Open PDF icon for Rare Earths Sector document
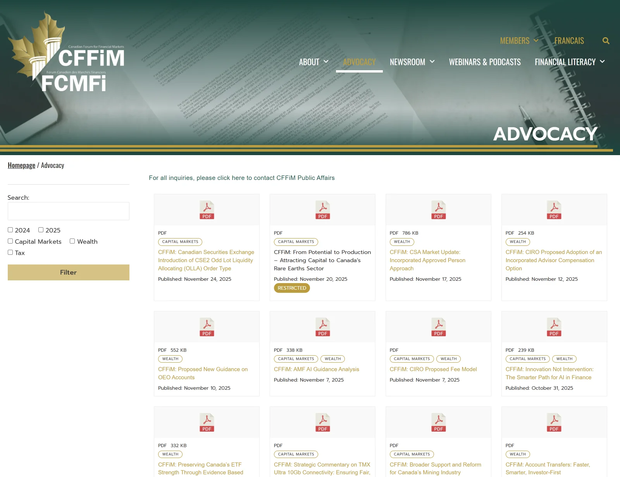This screenshot has width=620, height=477. tap(323, 210)
